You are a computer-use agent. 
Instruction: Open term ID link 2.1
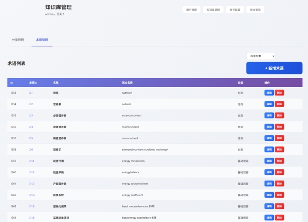click(x=31, y=93)
